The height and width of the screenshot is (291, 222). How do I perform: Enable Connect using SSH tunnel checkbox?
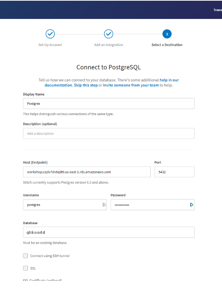(x=25, y=256)
